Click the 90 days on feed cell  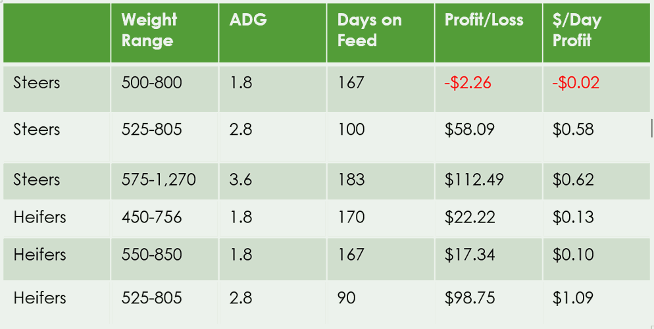(346, 297)
